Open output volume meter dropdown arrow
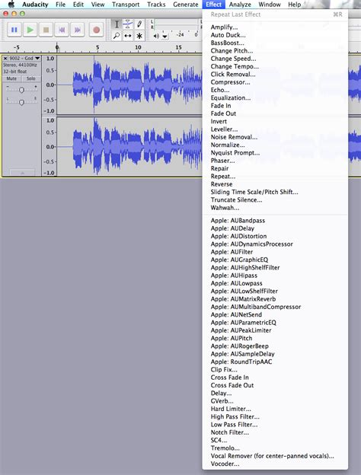Image resolution: width=361 pixels, height=475 pixels. click(165, 36)
